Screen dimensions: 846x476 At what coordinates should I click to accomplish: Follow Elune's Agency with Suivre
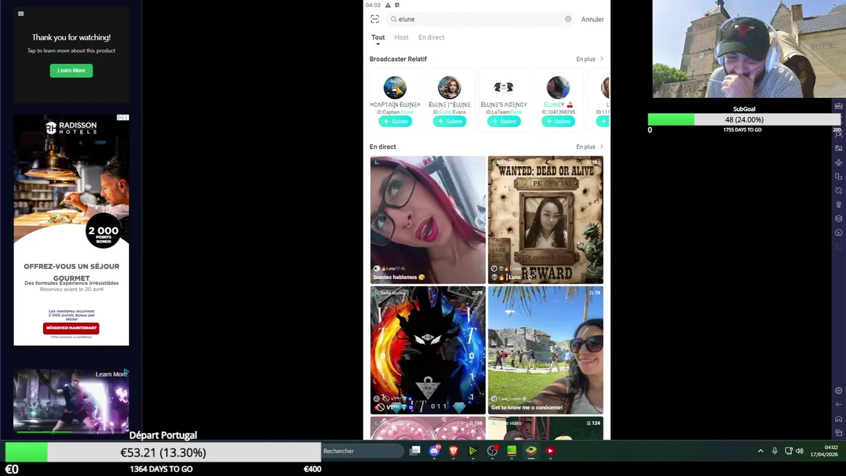tap(504, 121)
